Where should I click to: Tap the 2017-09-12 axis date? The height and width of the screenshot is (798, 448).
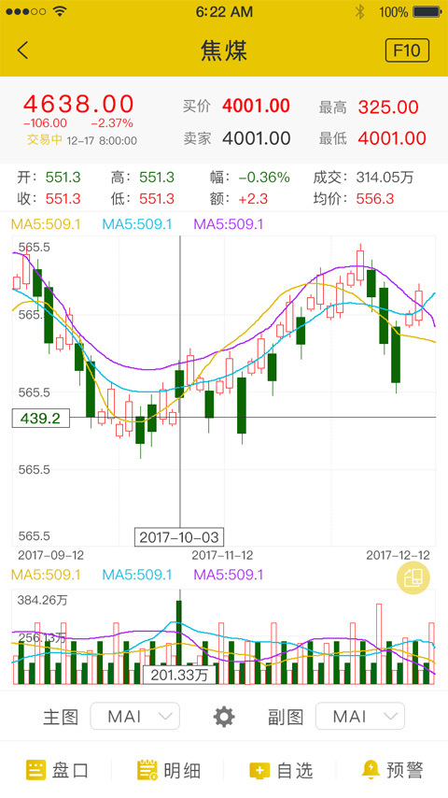point(50,555)
